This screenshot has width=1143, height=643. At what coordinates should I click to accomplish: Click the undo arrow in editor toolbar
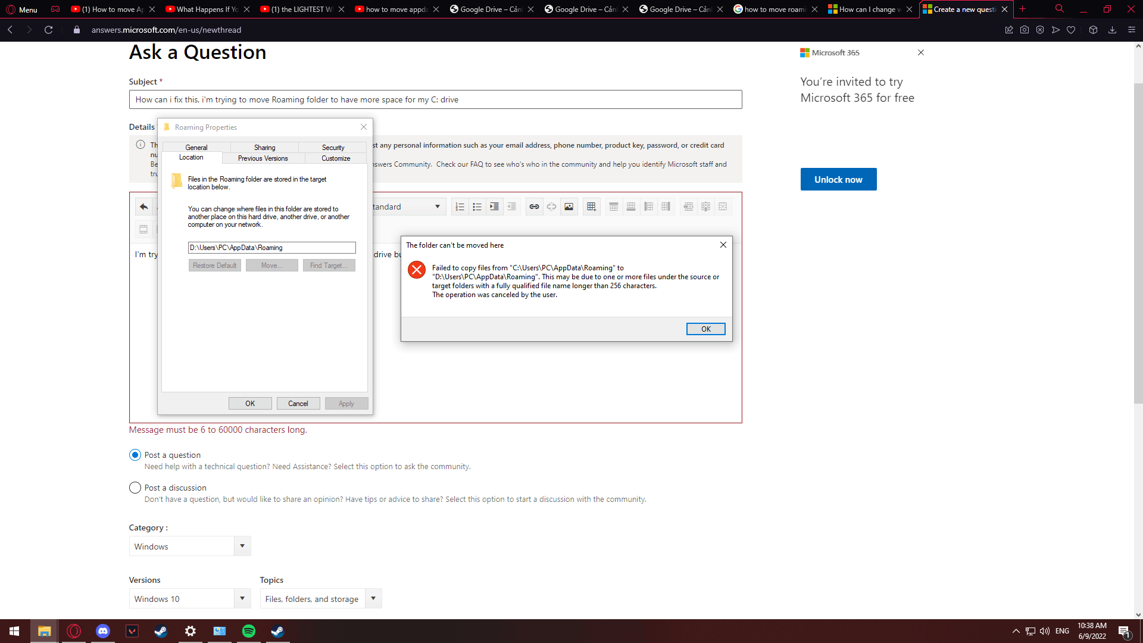pyautogui.click(x=143, y=207)
